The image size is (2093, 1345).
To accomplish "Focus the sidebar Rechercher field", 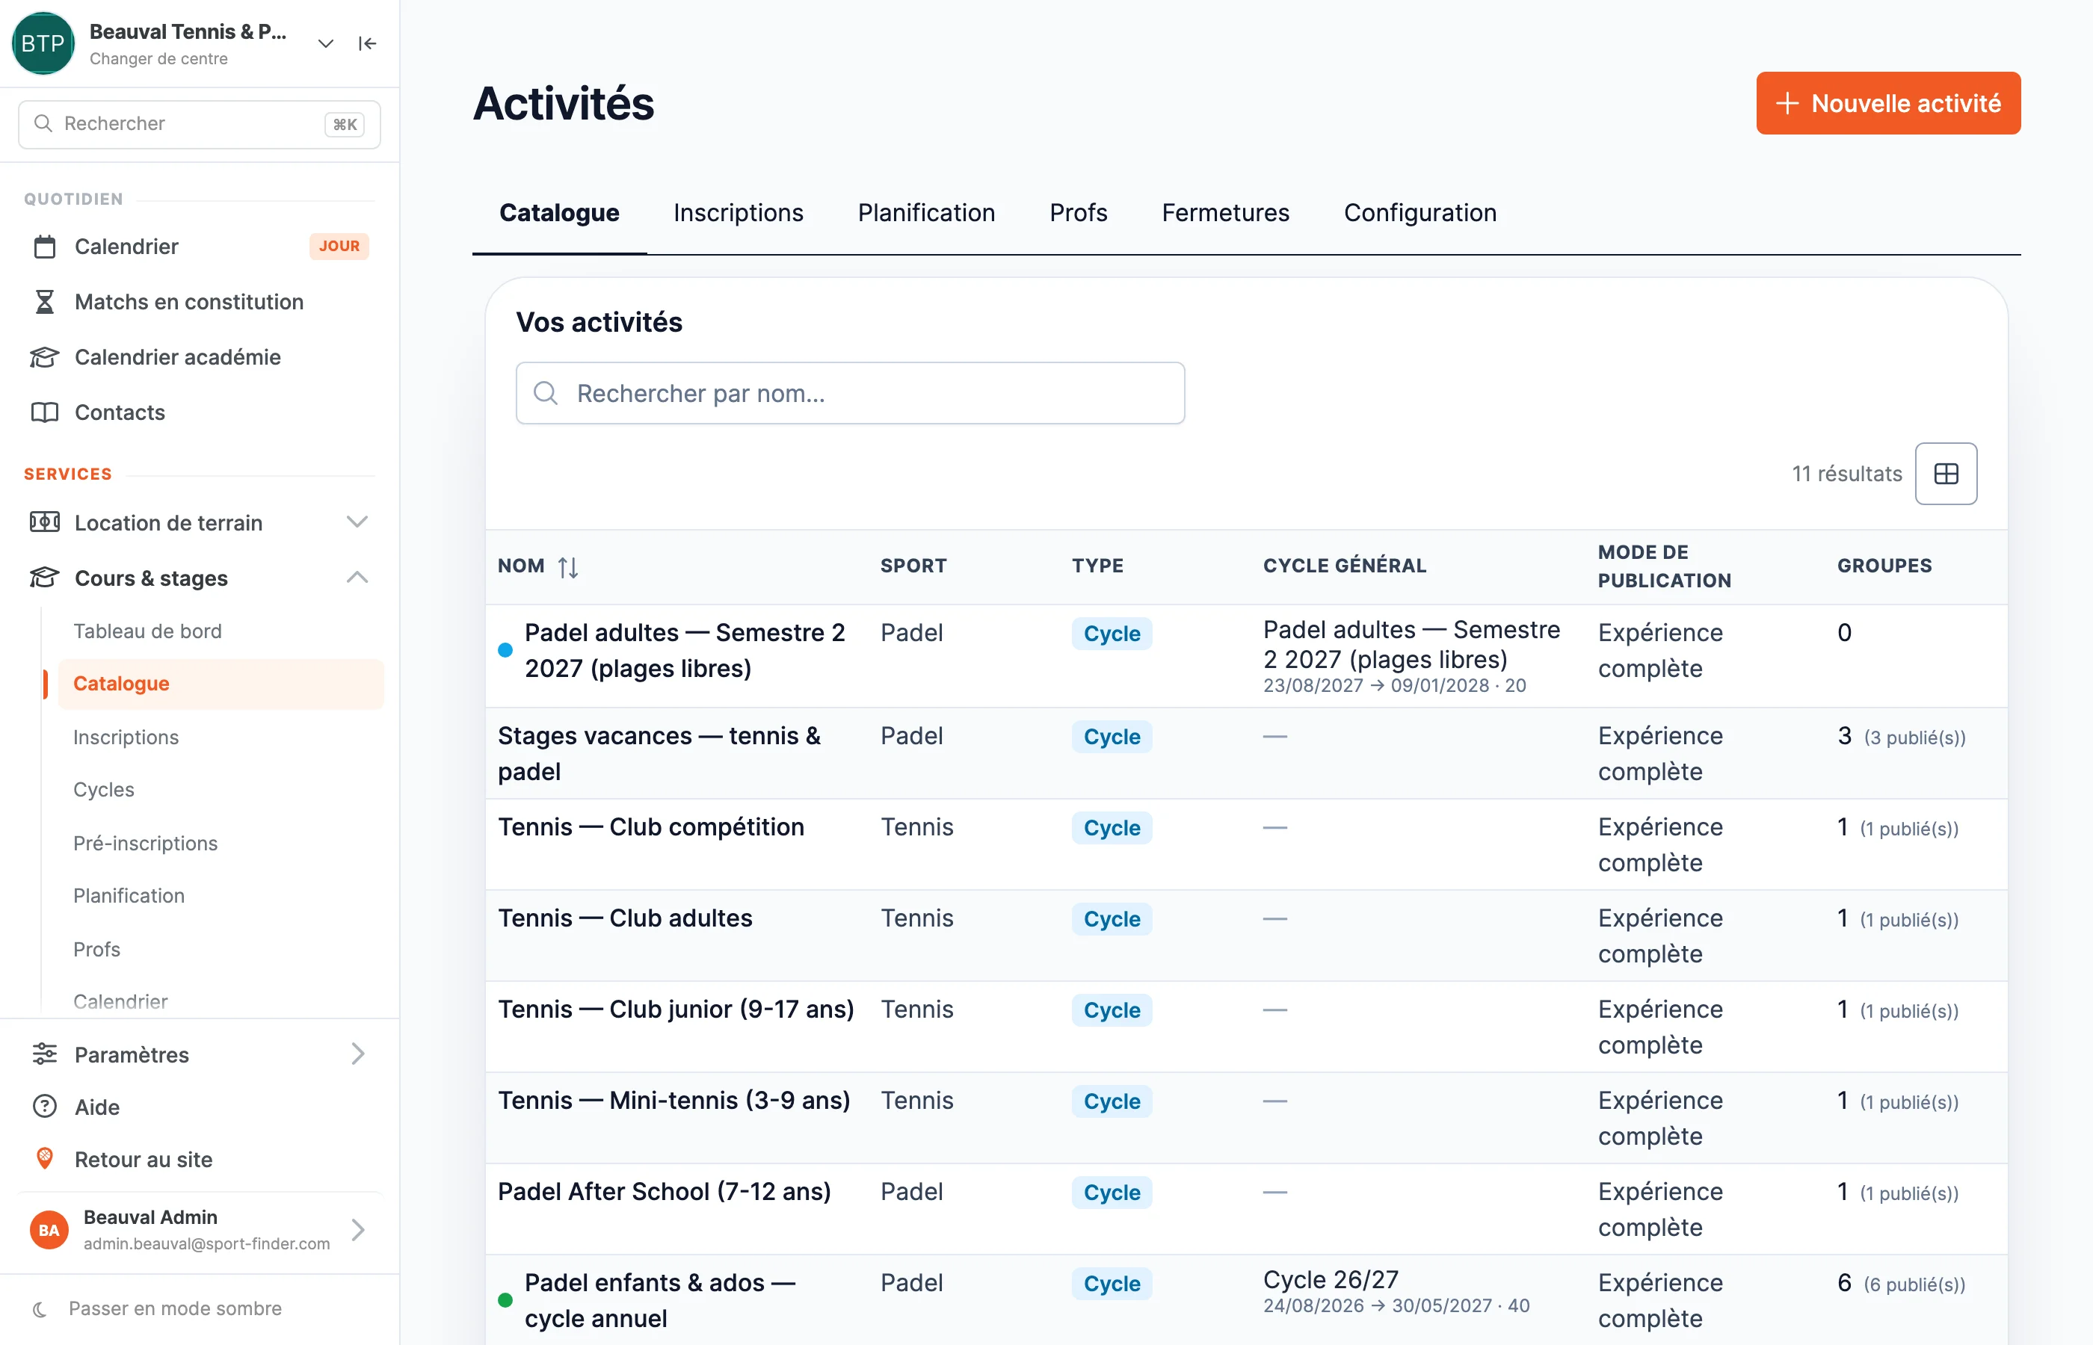I will [x=199, y=124].
